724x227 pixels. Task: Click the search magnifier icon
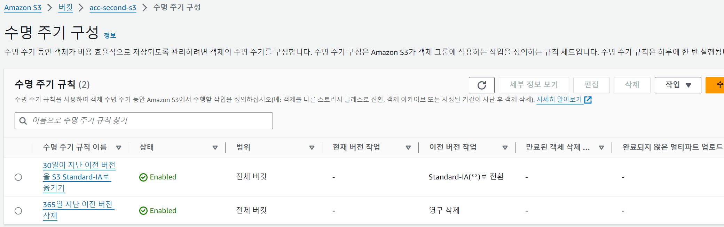[23, 121]
